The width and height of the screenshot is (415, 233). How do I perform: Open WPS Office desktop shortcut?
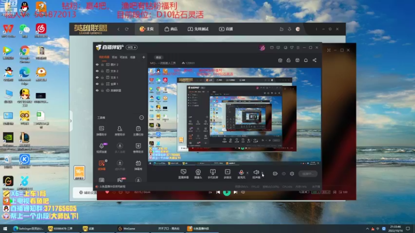coord(8,31)
